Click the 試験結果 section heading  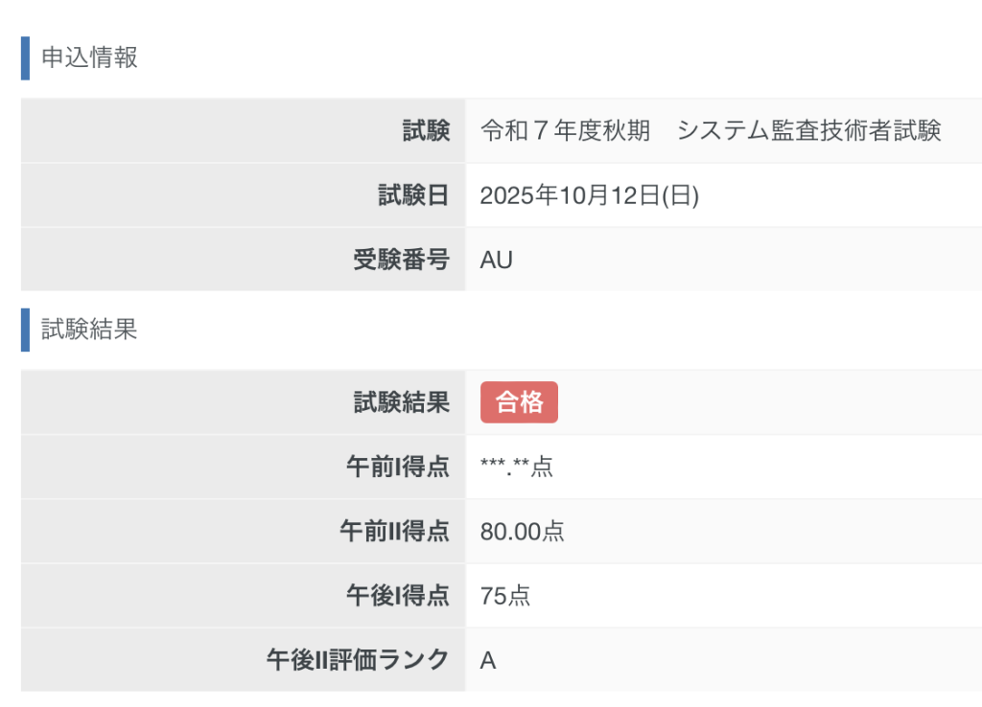[x=90, y=330]
